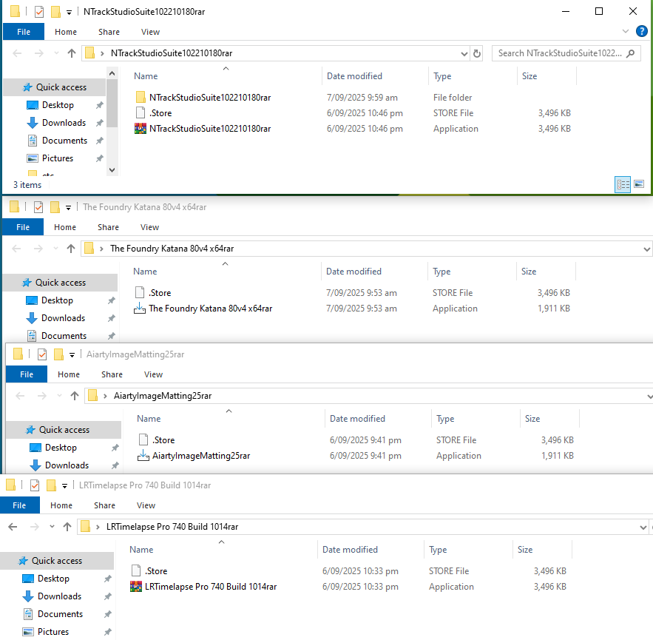This screenshot has height=640, width=653.
Task: Go back in LRTimelapse window
Action: click(13, 527)
